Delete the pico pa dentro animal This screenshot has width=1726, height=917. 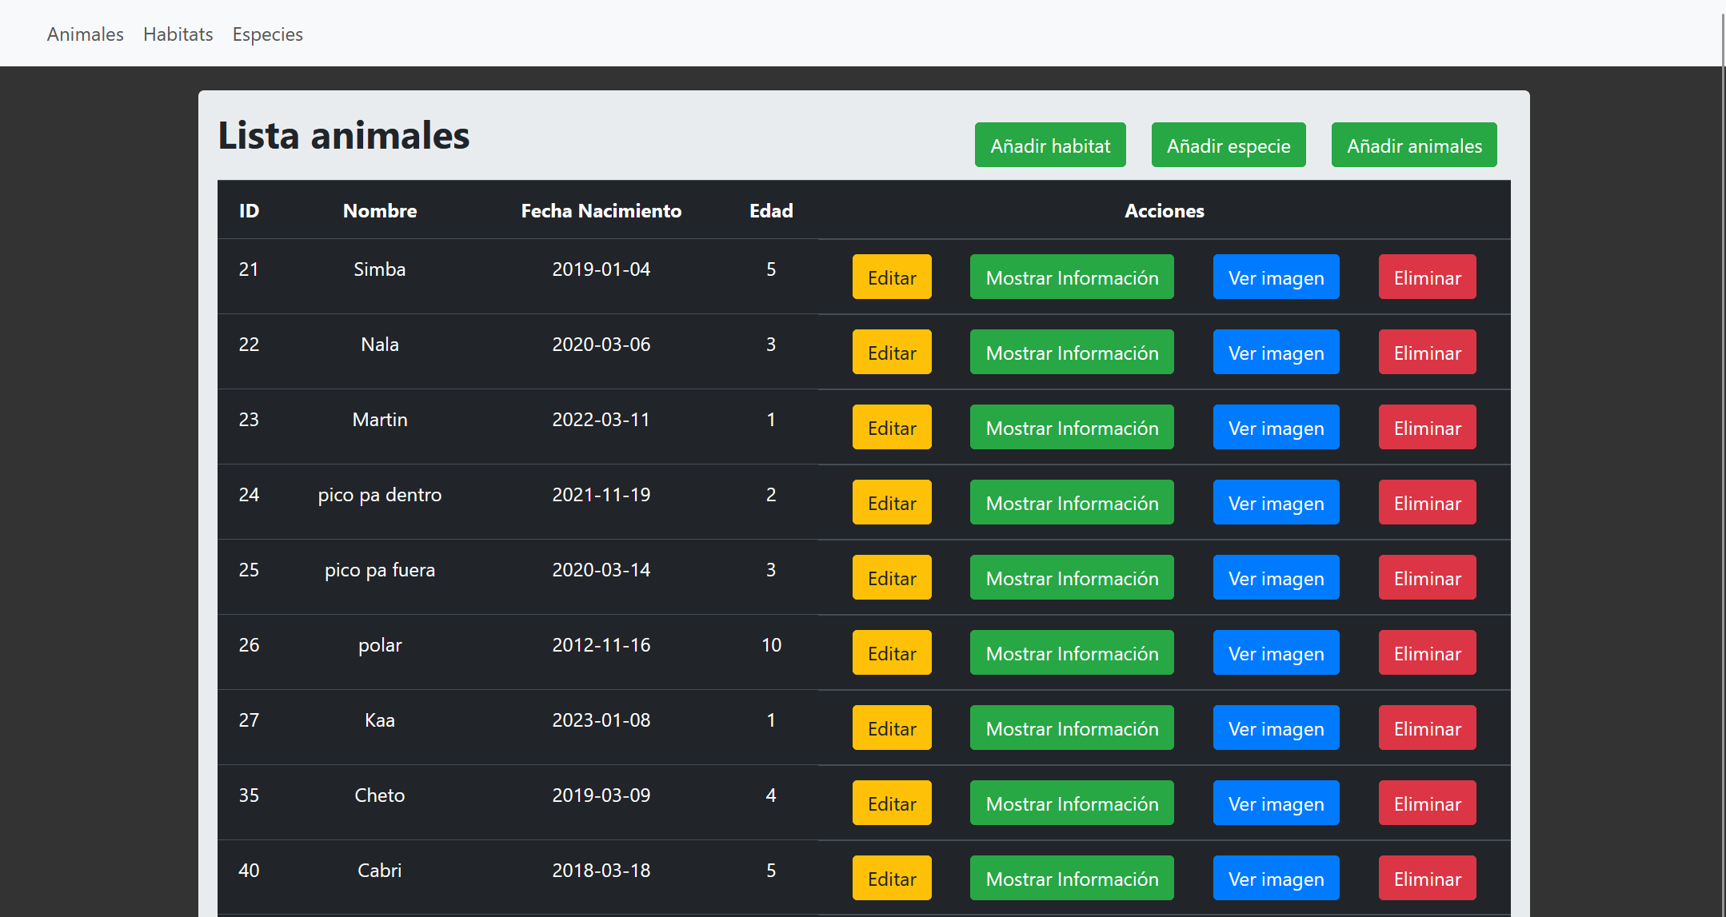pos(1426,503)
